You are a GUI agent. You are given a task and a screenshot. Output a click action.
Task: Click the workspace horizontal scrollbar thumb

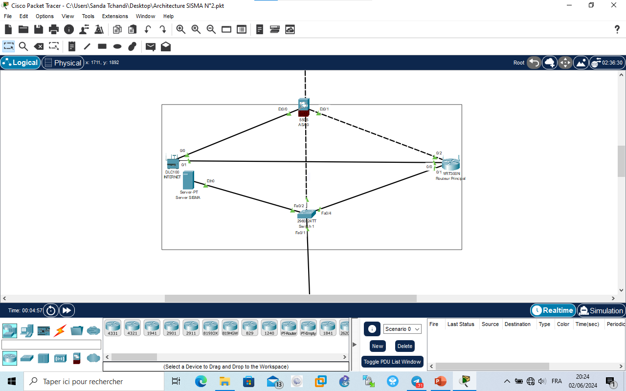[x=291, y=298]
